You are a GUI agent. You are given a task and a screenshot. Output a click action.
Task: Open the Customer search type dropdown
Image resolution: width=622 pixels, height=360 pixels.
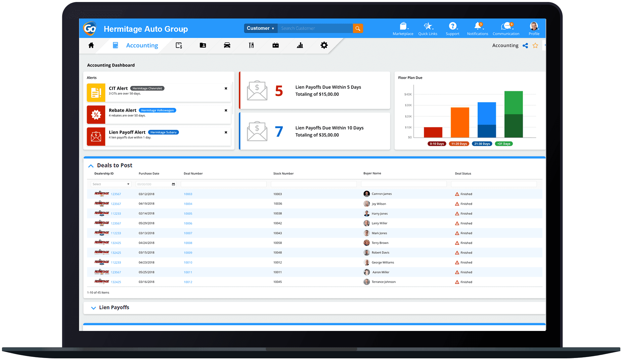point(260,28)
